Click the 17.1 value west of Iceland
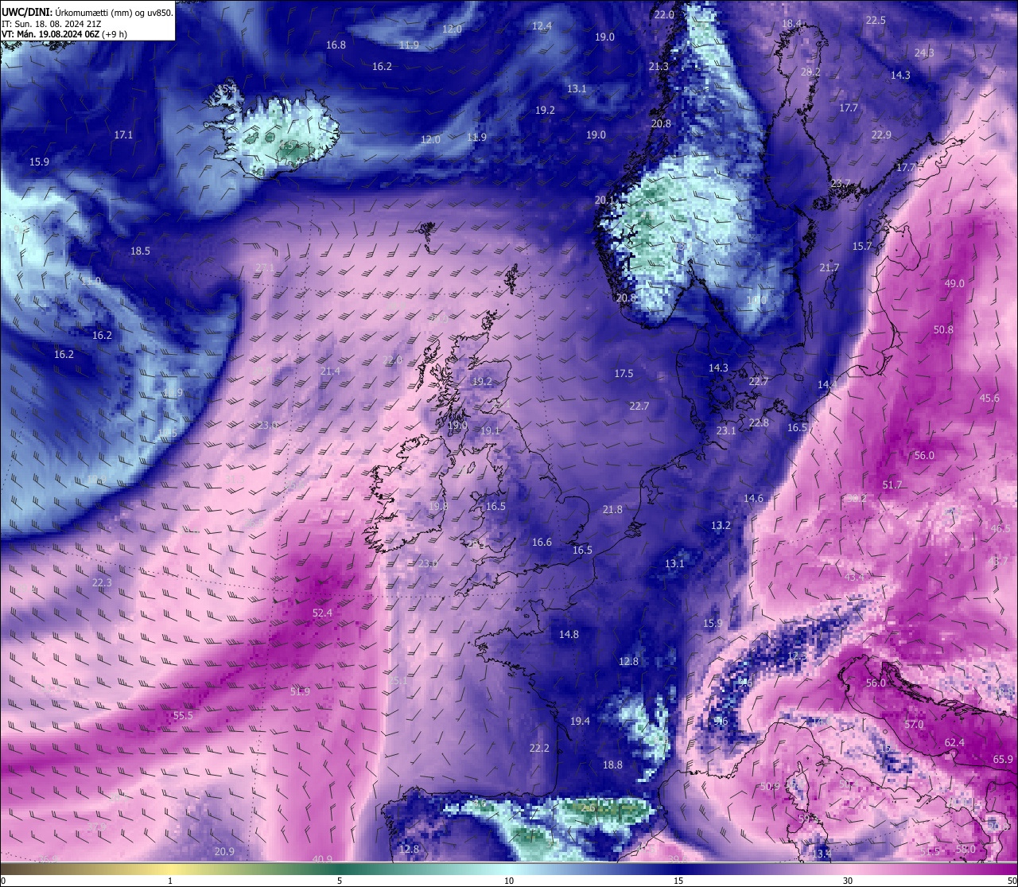Screen dimensions: 1018x887 point(123,135)
